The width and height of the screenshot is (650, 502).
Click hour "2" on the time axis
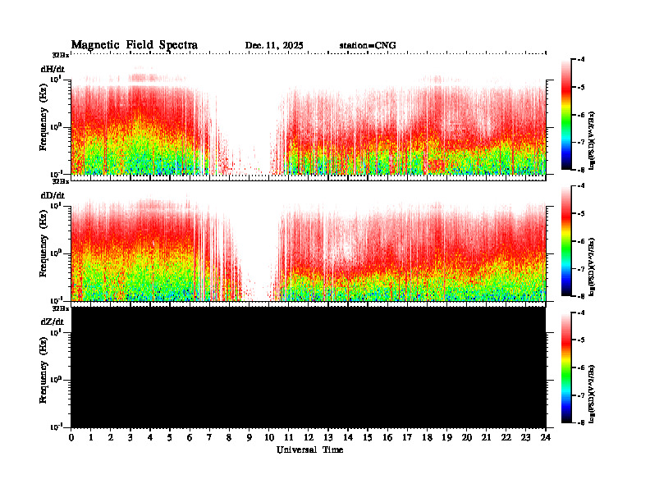[111, 437]
